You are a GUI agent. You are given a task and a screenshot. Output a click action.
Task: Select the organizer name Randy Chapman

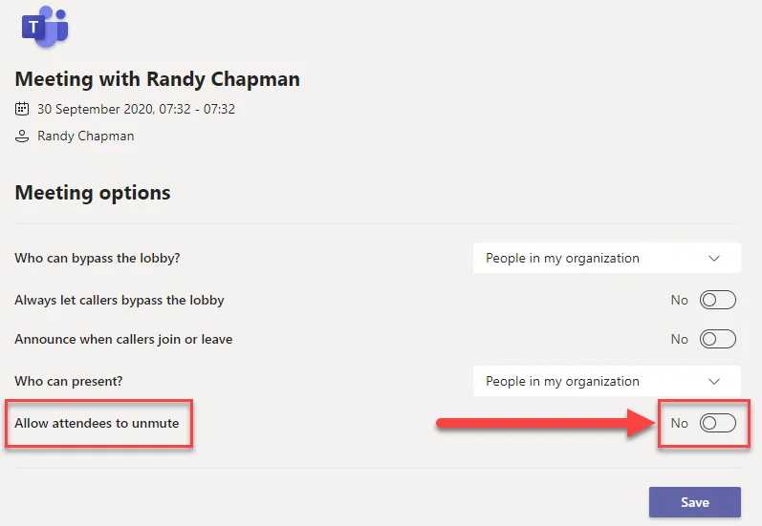point(86,137)
